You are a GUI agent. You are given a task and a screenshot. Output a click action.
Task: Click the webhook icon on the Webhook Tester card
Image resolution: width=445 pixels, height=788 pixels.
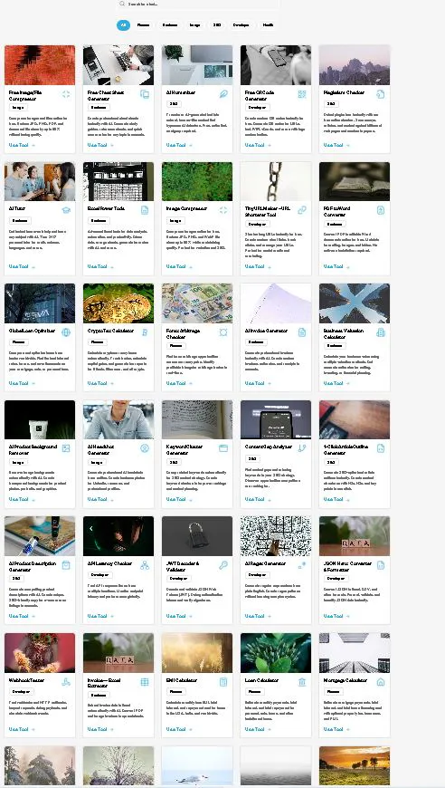coord(66,682)
